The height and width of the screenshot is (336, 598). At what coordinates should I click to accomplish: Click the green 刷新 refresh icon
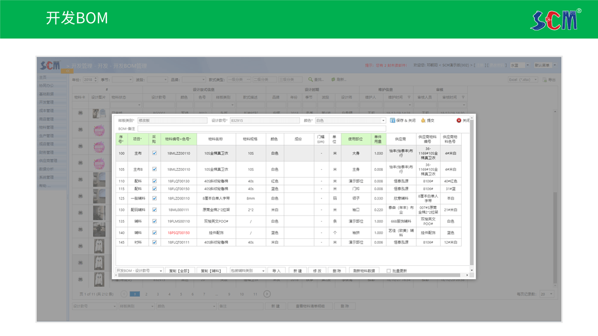point(333,80)
